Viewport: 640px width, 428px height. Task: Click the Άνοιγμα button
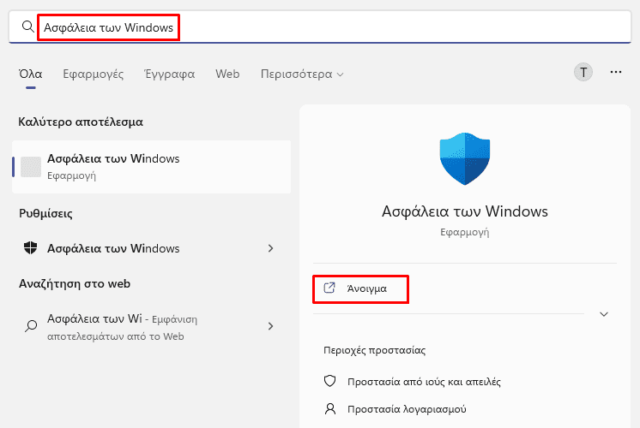(361, 288)
